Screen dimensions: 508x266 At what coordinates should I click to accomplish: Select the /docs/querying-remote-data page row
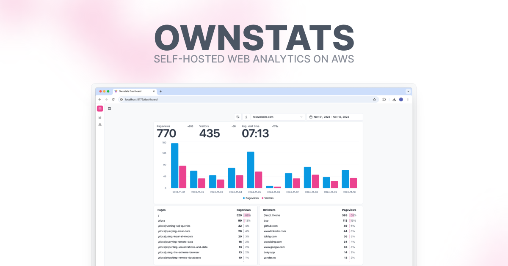pyautogui.click(x=204, y=242)
